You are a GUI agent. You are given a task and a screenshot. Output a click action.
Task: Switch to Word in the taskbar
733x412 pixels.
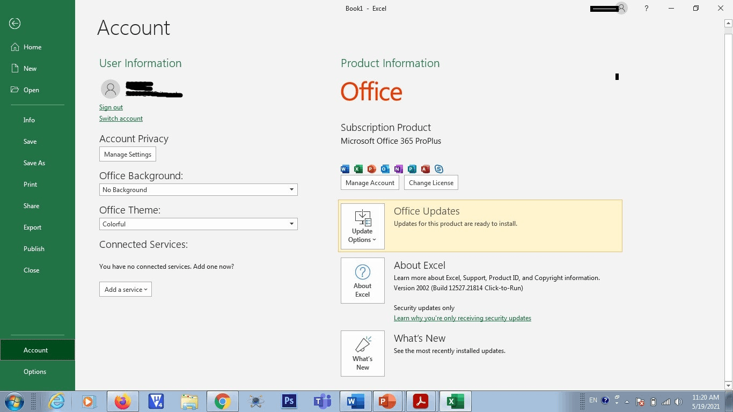point(355,401)
